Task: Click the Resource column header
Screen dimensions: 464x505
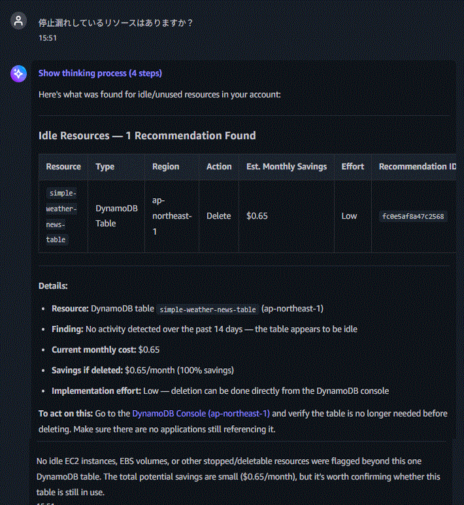Action: 63,167
